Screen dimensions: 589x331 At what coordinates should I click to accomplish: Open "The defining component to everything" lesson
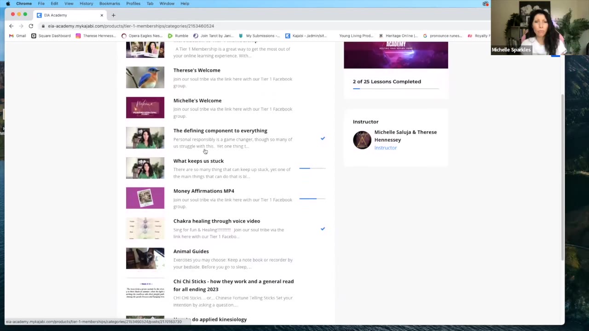coord(220,131)
